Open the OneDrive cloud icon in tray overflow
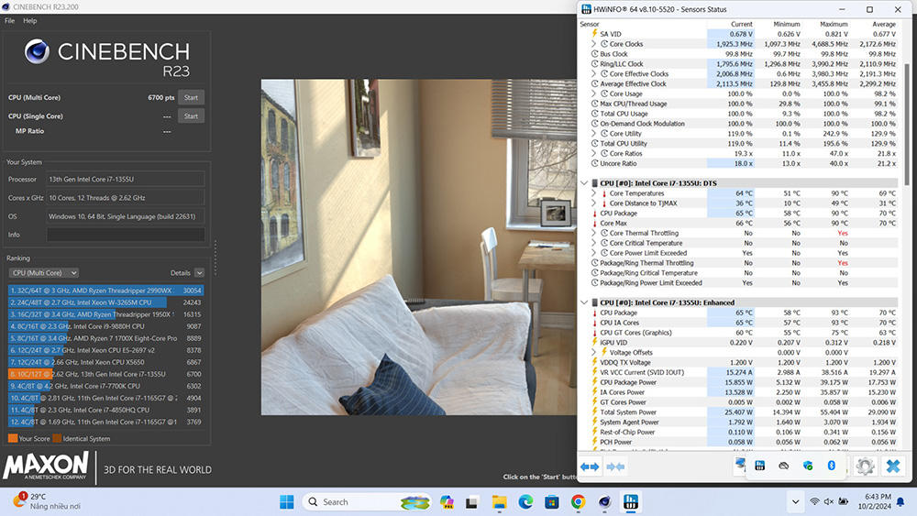The image size is (917, 516). (784, 466)
